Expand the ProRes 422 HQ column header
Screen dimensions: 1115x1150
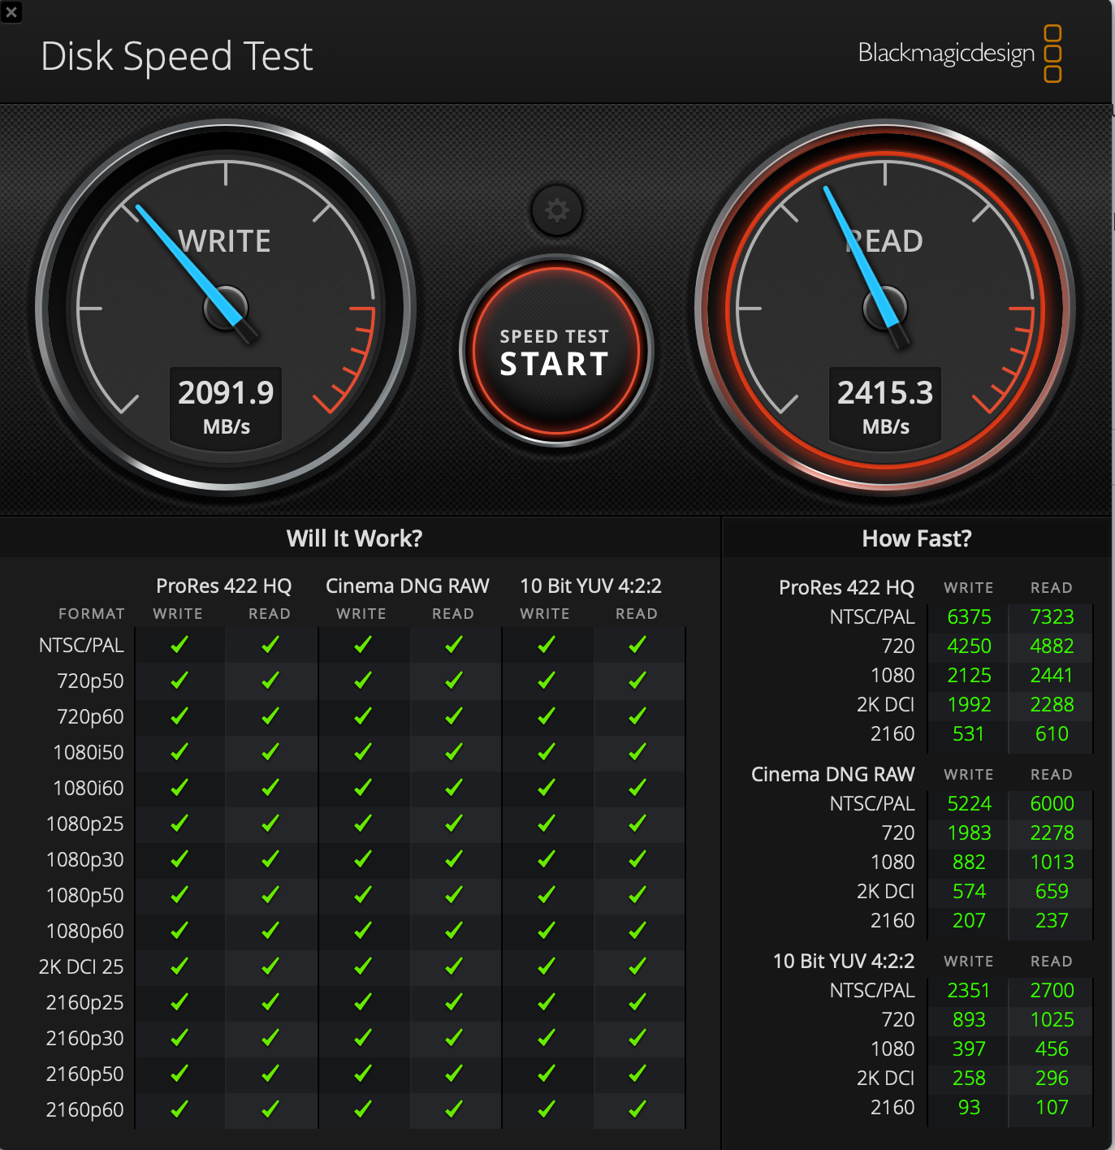pyautogui.click(x=223, y=586)
